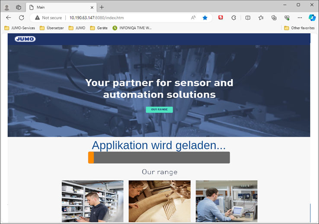Open the Favorites list star icon
The width and height of the screenshot is (319, 224).
261,18
